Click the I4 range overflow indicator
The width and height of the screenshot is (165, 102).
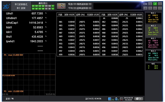tap(43, 9)
